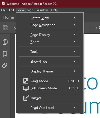This screenshot has height=118, width=100.
Task: Click the Tracker document icon
Action: pos(26,98)
